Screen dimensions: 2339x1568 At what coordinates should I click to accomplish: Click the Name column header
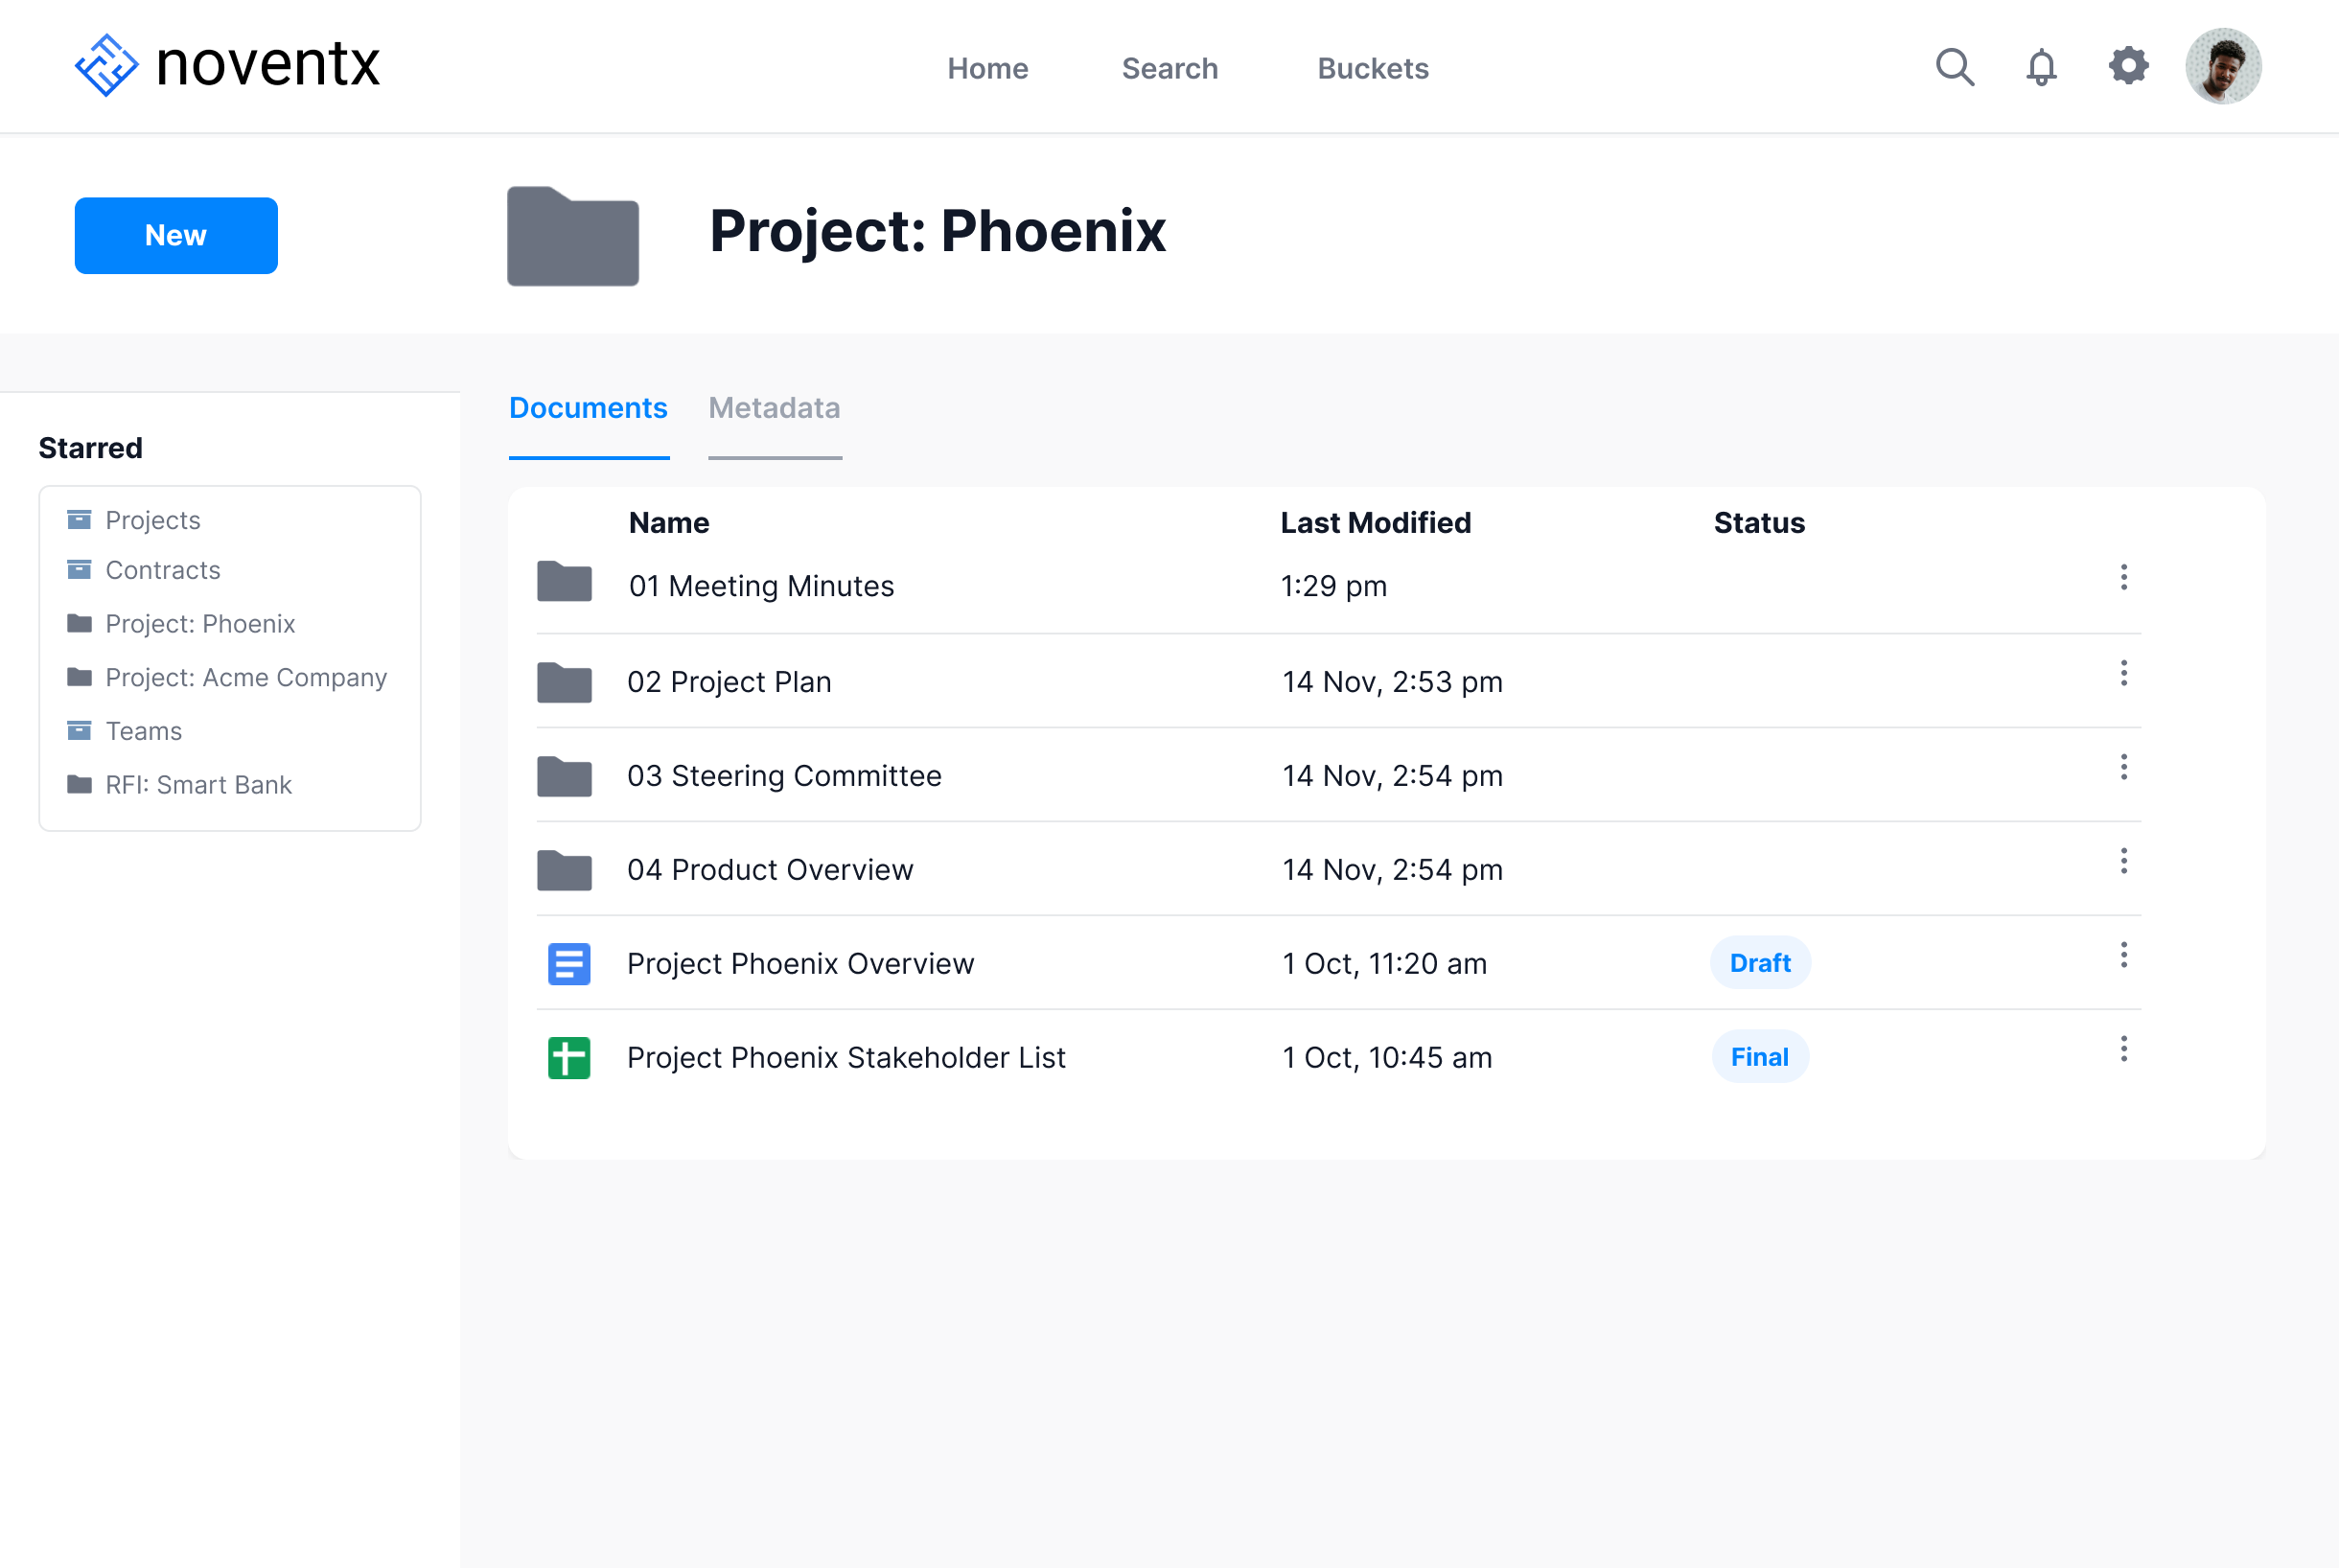[x=669, y=523]
